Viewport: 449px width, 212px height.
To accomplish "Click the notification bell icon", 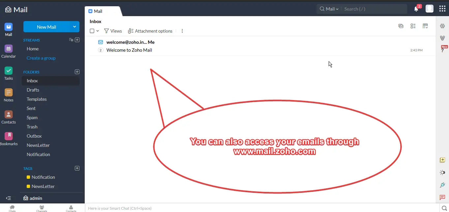I will (x=416, y=9).
